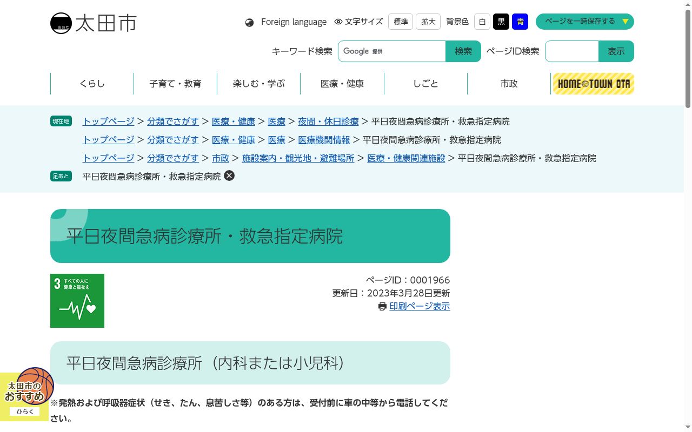The height and width of the screenshot is (432, 692).
Task: Set text size to 拡大
Action: coord(428,22)
